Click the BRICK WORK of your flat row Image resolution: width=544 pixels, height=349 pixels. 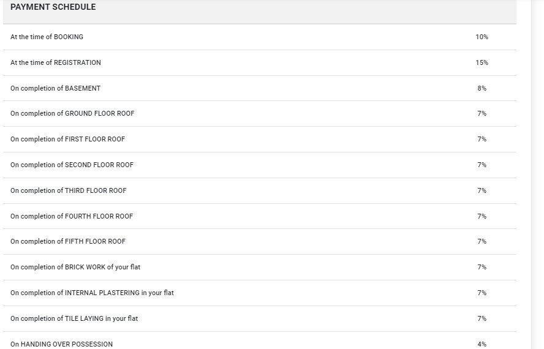click(75, 267)
